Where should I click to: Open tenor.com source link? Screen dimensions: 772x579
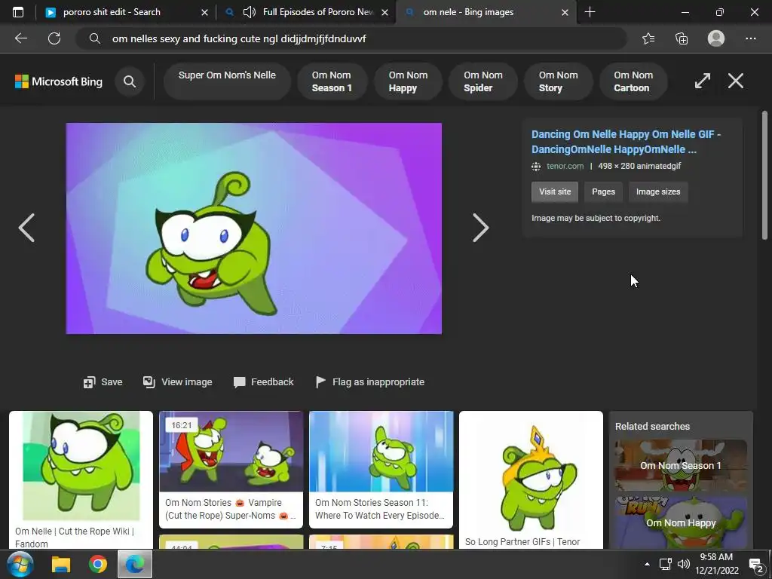[x=565, y=166]
